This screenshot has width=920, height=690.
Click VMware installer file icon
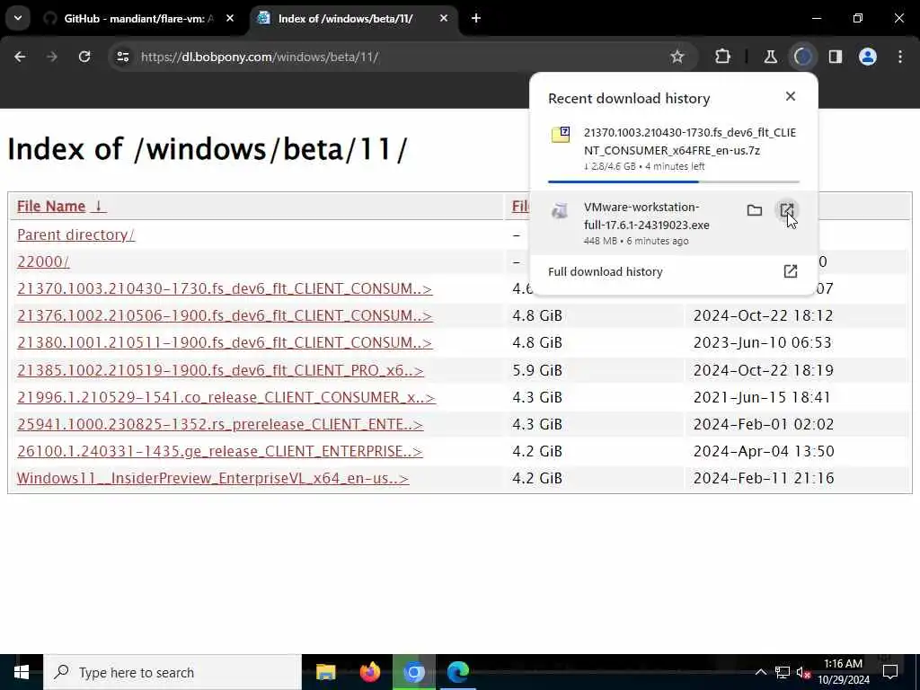[561, 210]
